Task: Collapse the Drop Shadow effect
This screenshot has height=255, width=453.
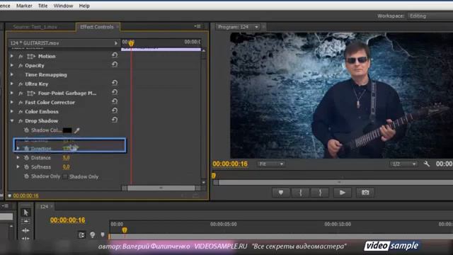Action: point(12,121)
